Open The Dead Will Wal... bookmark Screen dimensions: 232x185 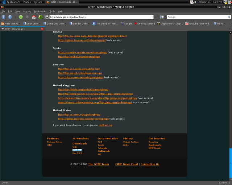[x=105, y=23]
